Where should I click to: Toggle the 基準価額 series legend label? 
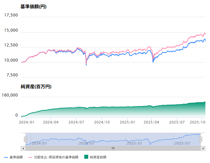(x=16, y=157)
